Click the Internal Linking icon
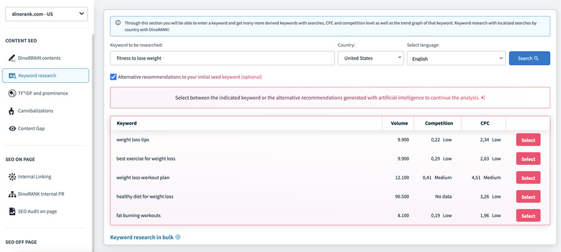 pyautogui.click(x=12, y=177)
